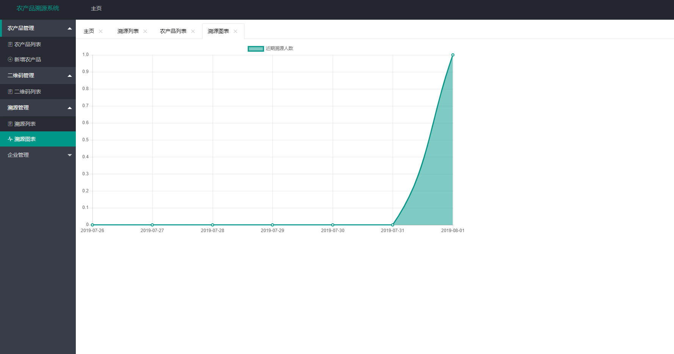Click the 二维码列表 sidebar list icon

10,92
